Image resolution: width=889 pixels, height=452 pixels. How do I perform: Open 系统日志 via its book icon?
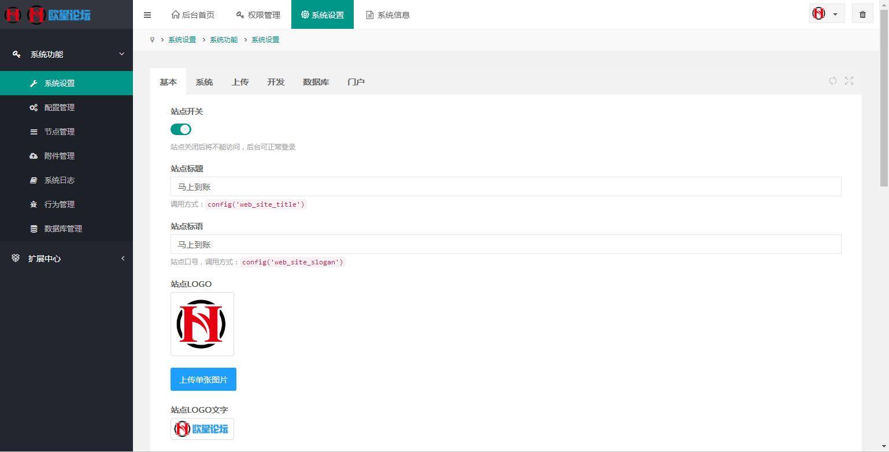(35, 180)
